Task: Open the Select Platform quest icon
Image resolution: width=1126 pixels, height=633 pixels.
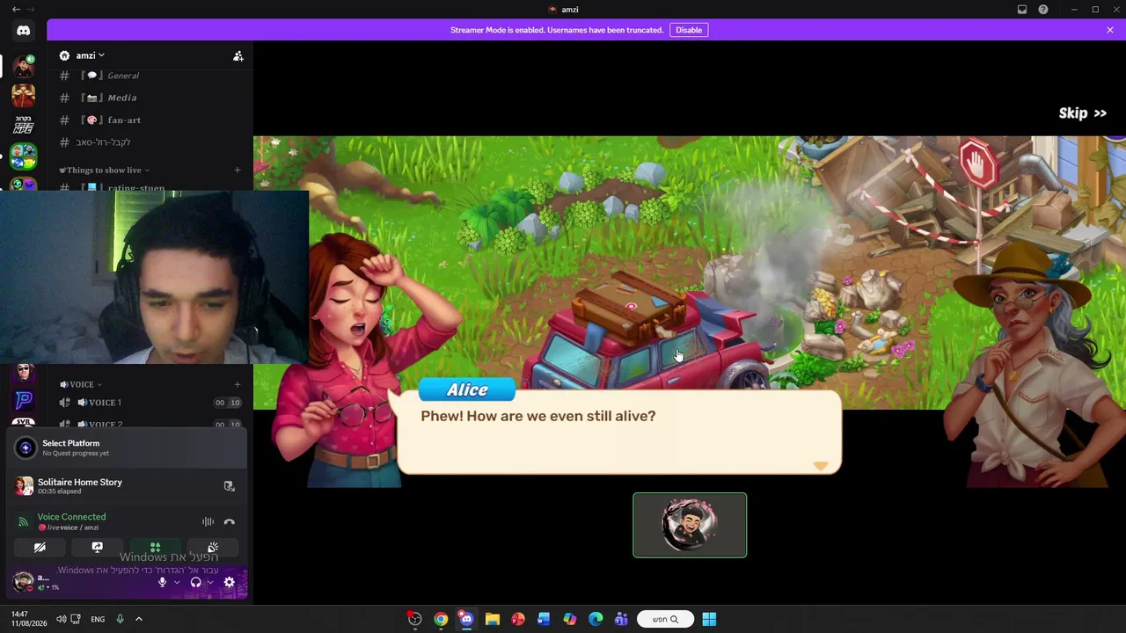Action: (26, 448)
